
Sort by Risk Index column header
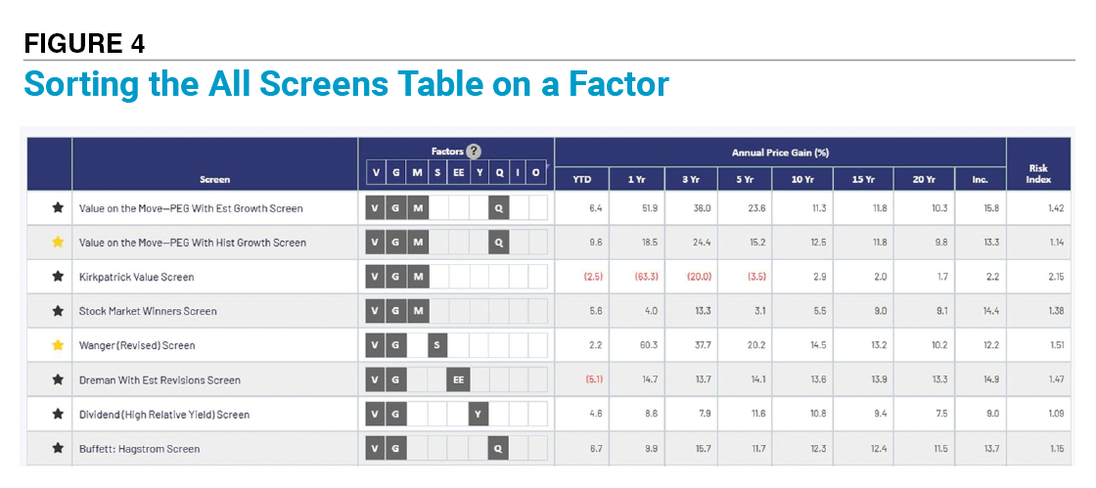1038,174
